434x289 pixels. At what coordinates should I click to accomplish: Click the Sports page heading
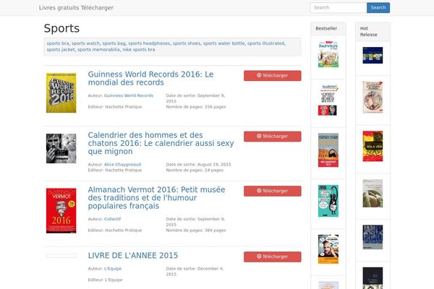click(61, 28)
